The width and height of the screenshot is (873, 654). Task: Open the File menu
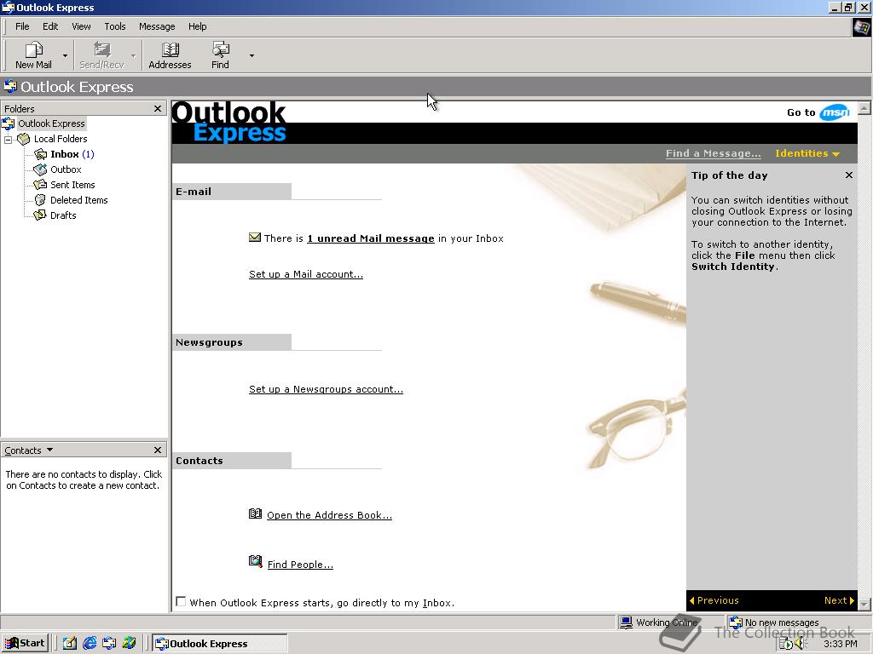coord(22,26)
